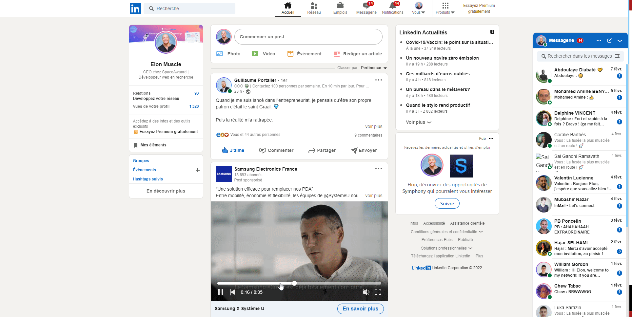632x317 pixels.
Task: Click Suivre to follow Symphony
Action: click(447, 203)
